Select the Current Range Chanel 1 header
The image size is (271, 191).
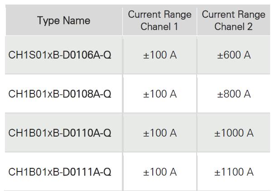coord(160,21)
